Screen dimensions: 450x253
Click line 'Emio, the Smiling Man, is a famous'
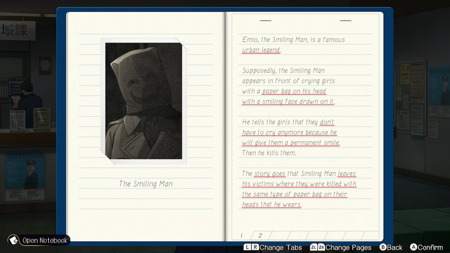294,40
